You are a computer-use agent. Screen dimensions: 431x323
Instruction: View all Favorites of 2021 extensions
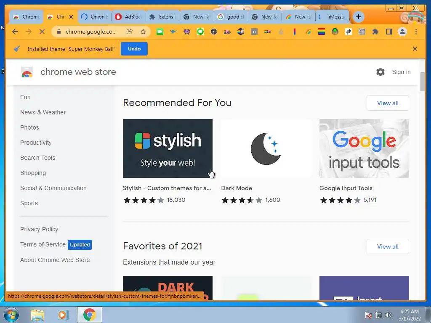[388, 246]
